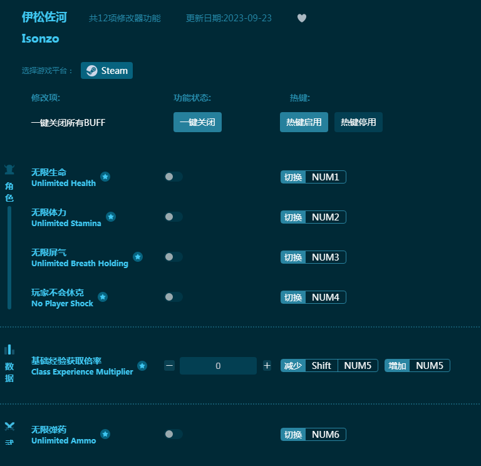Click the star icon beside Unlimited Ammo

pyautogui.click(x=105, y=434)
